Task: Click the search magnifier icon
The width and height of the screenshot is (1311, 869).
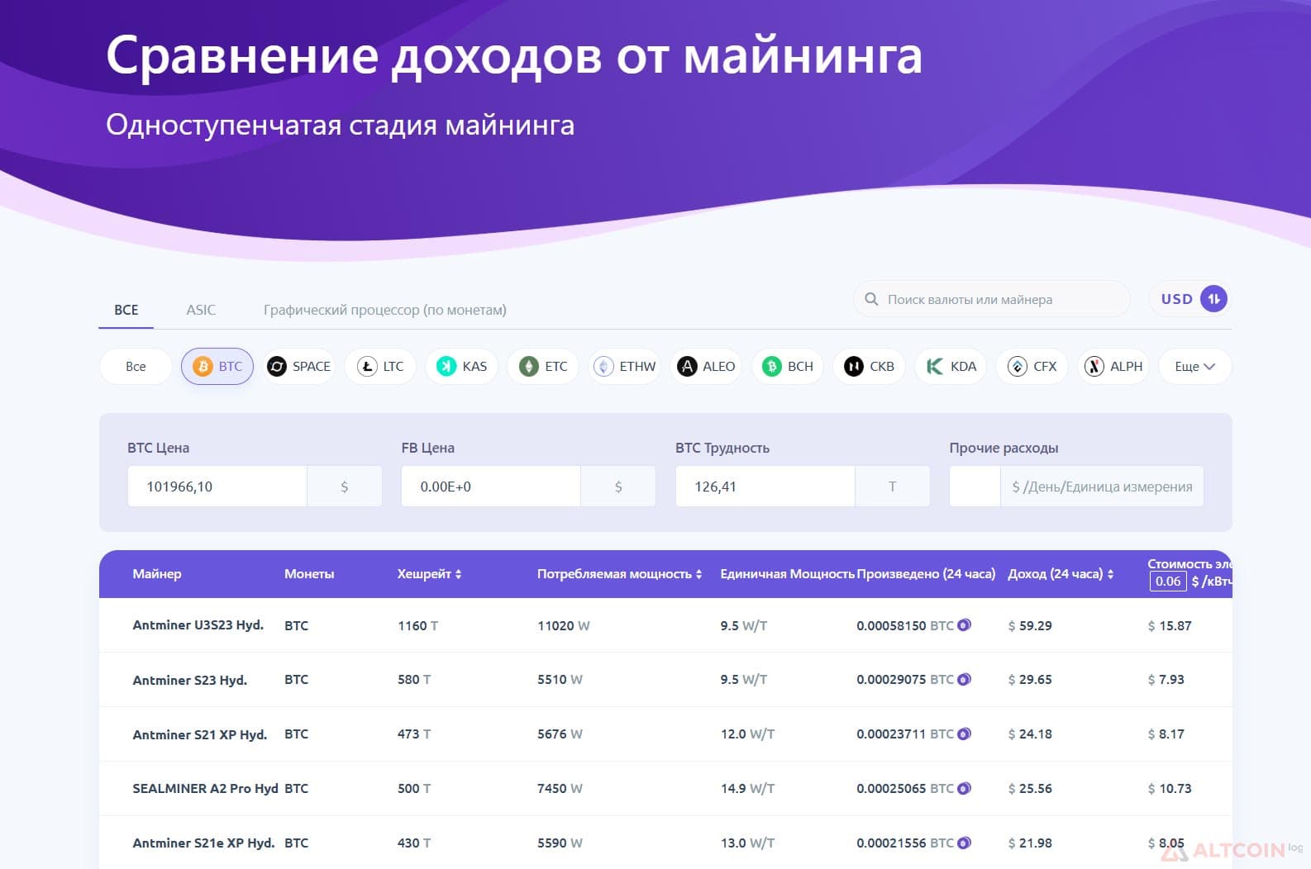Action: [871, 299]
